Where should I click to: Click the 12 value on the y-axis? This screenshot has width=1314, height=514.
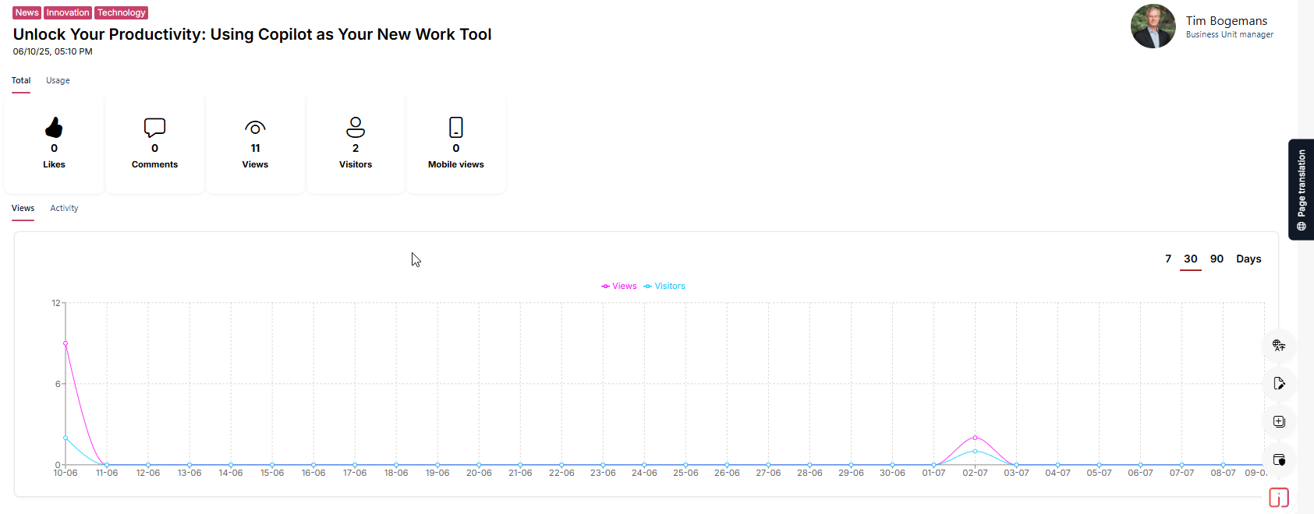tap(56, 303)
